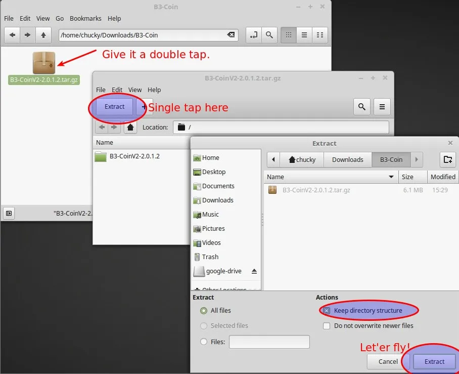This screenshot has height=374, width=459.
Task: Clear the file manager path field
Action: pos(231,35)
